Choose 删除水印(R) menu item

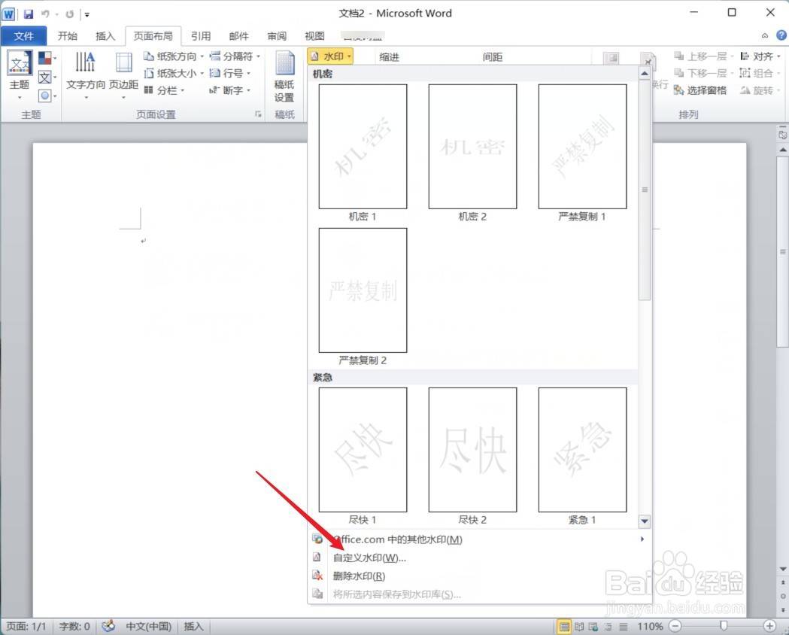pos(479,576)
